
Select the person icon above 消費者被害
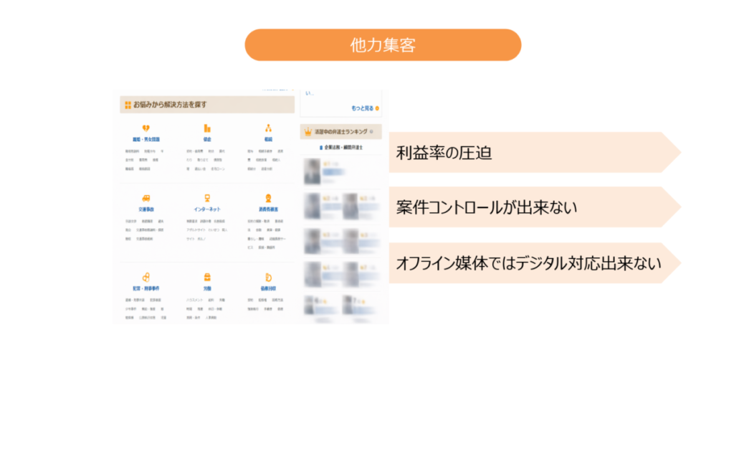click(x=268, y=198)
